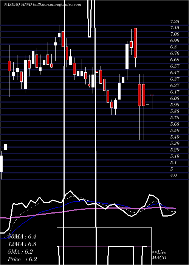Image resolution: width=189 pixels, height=265 pixels.
Task: Click the last small red candle near 6.17
Action: click(x=152, y=95)
